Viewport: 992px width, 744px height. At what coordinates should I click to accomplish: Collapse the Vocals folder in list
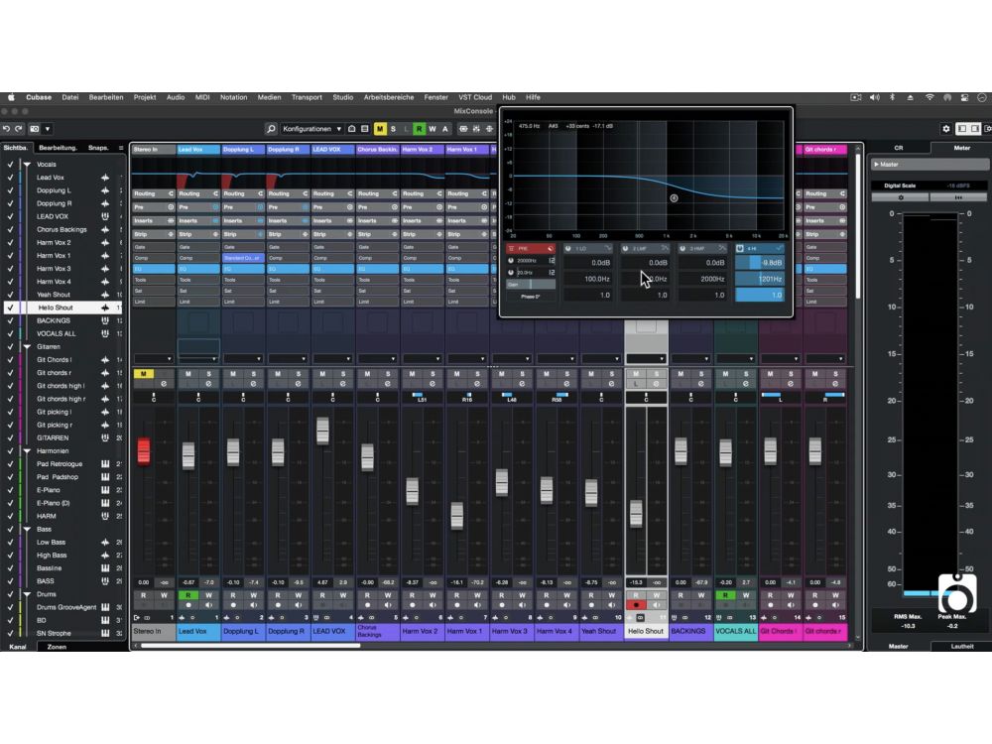(27, 165)
